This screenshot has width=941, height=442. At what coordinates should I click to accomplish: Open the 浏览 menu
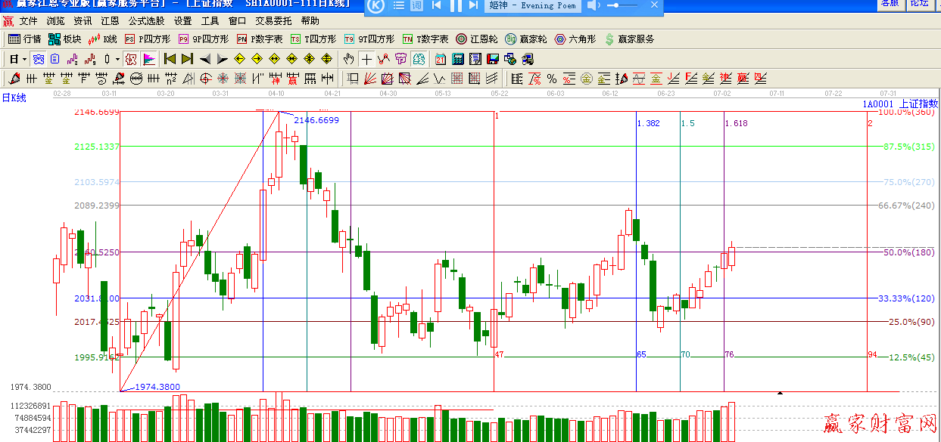(x=55, y=21)
